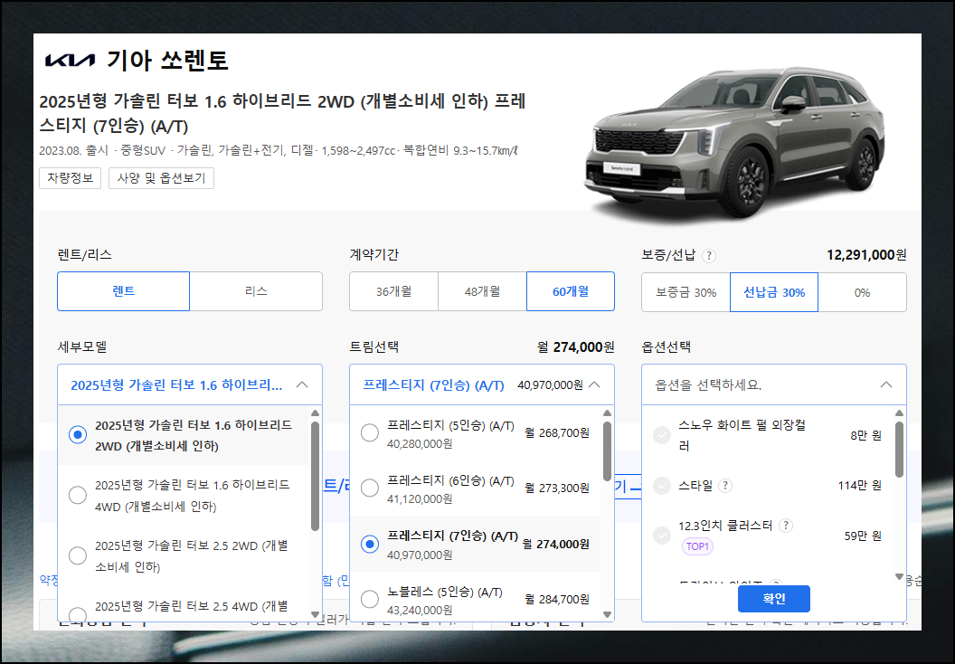Click scroll down arrow in 옵션선택 list

pyautogui.click(x=900, y=576)
